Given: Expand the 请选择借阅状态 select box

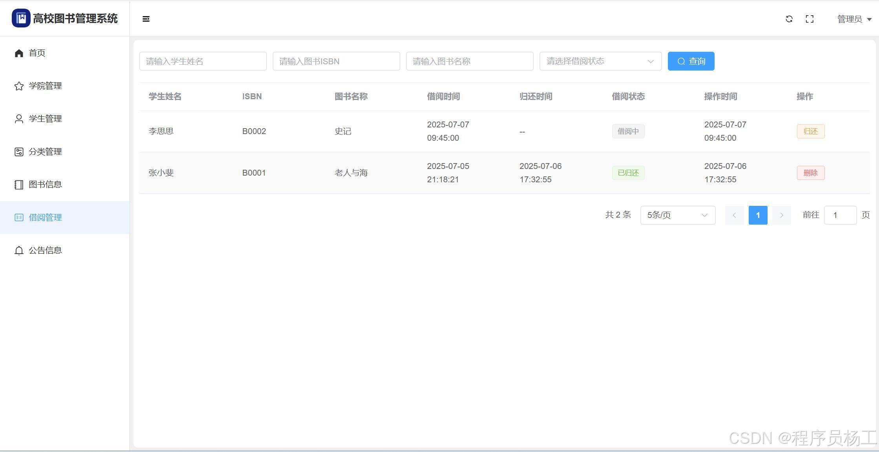Looking at the screenshot, I should tap(600, 61).
